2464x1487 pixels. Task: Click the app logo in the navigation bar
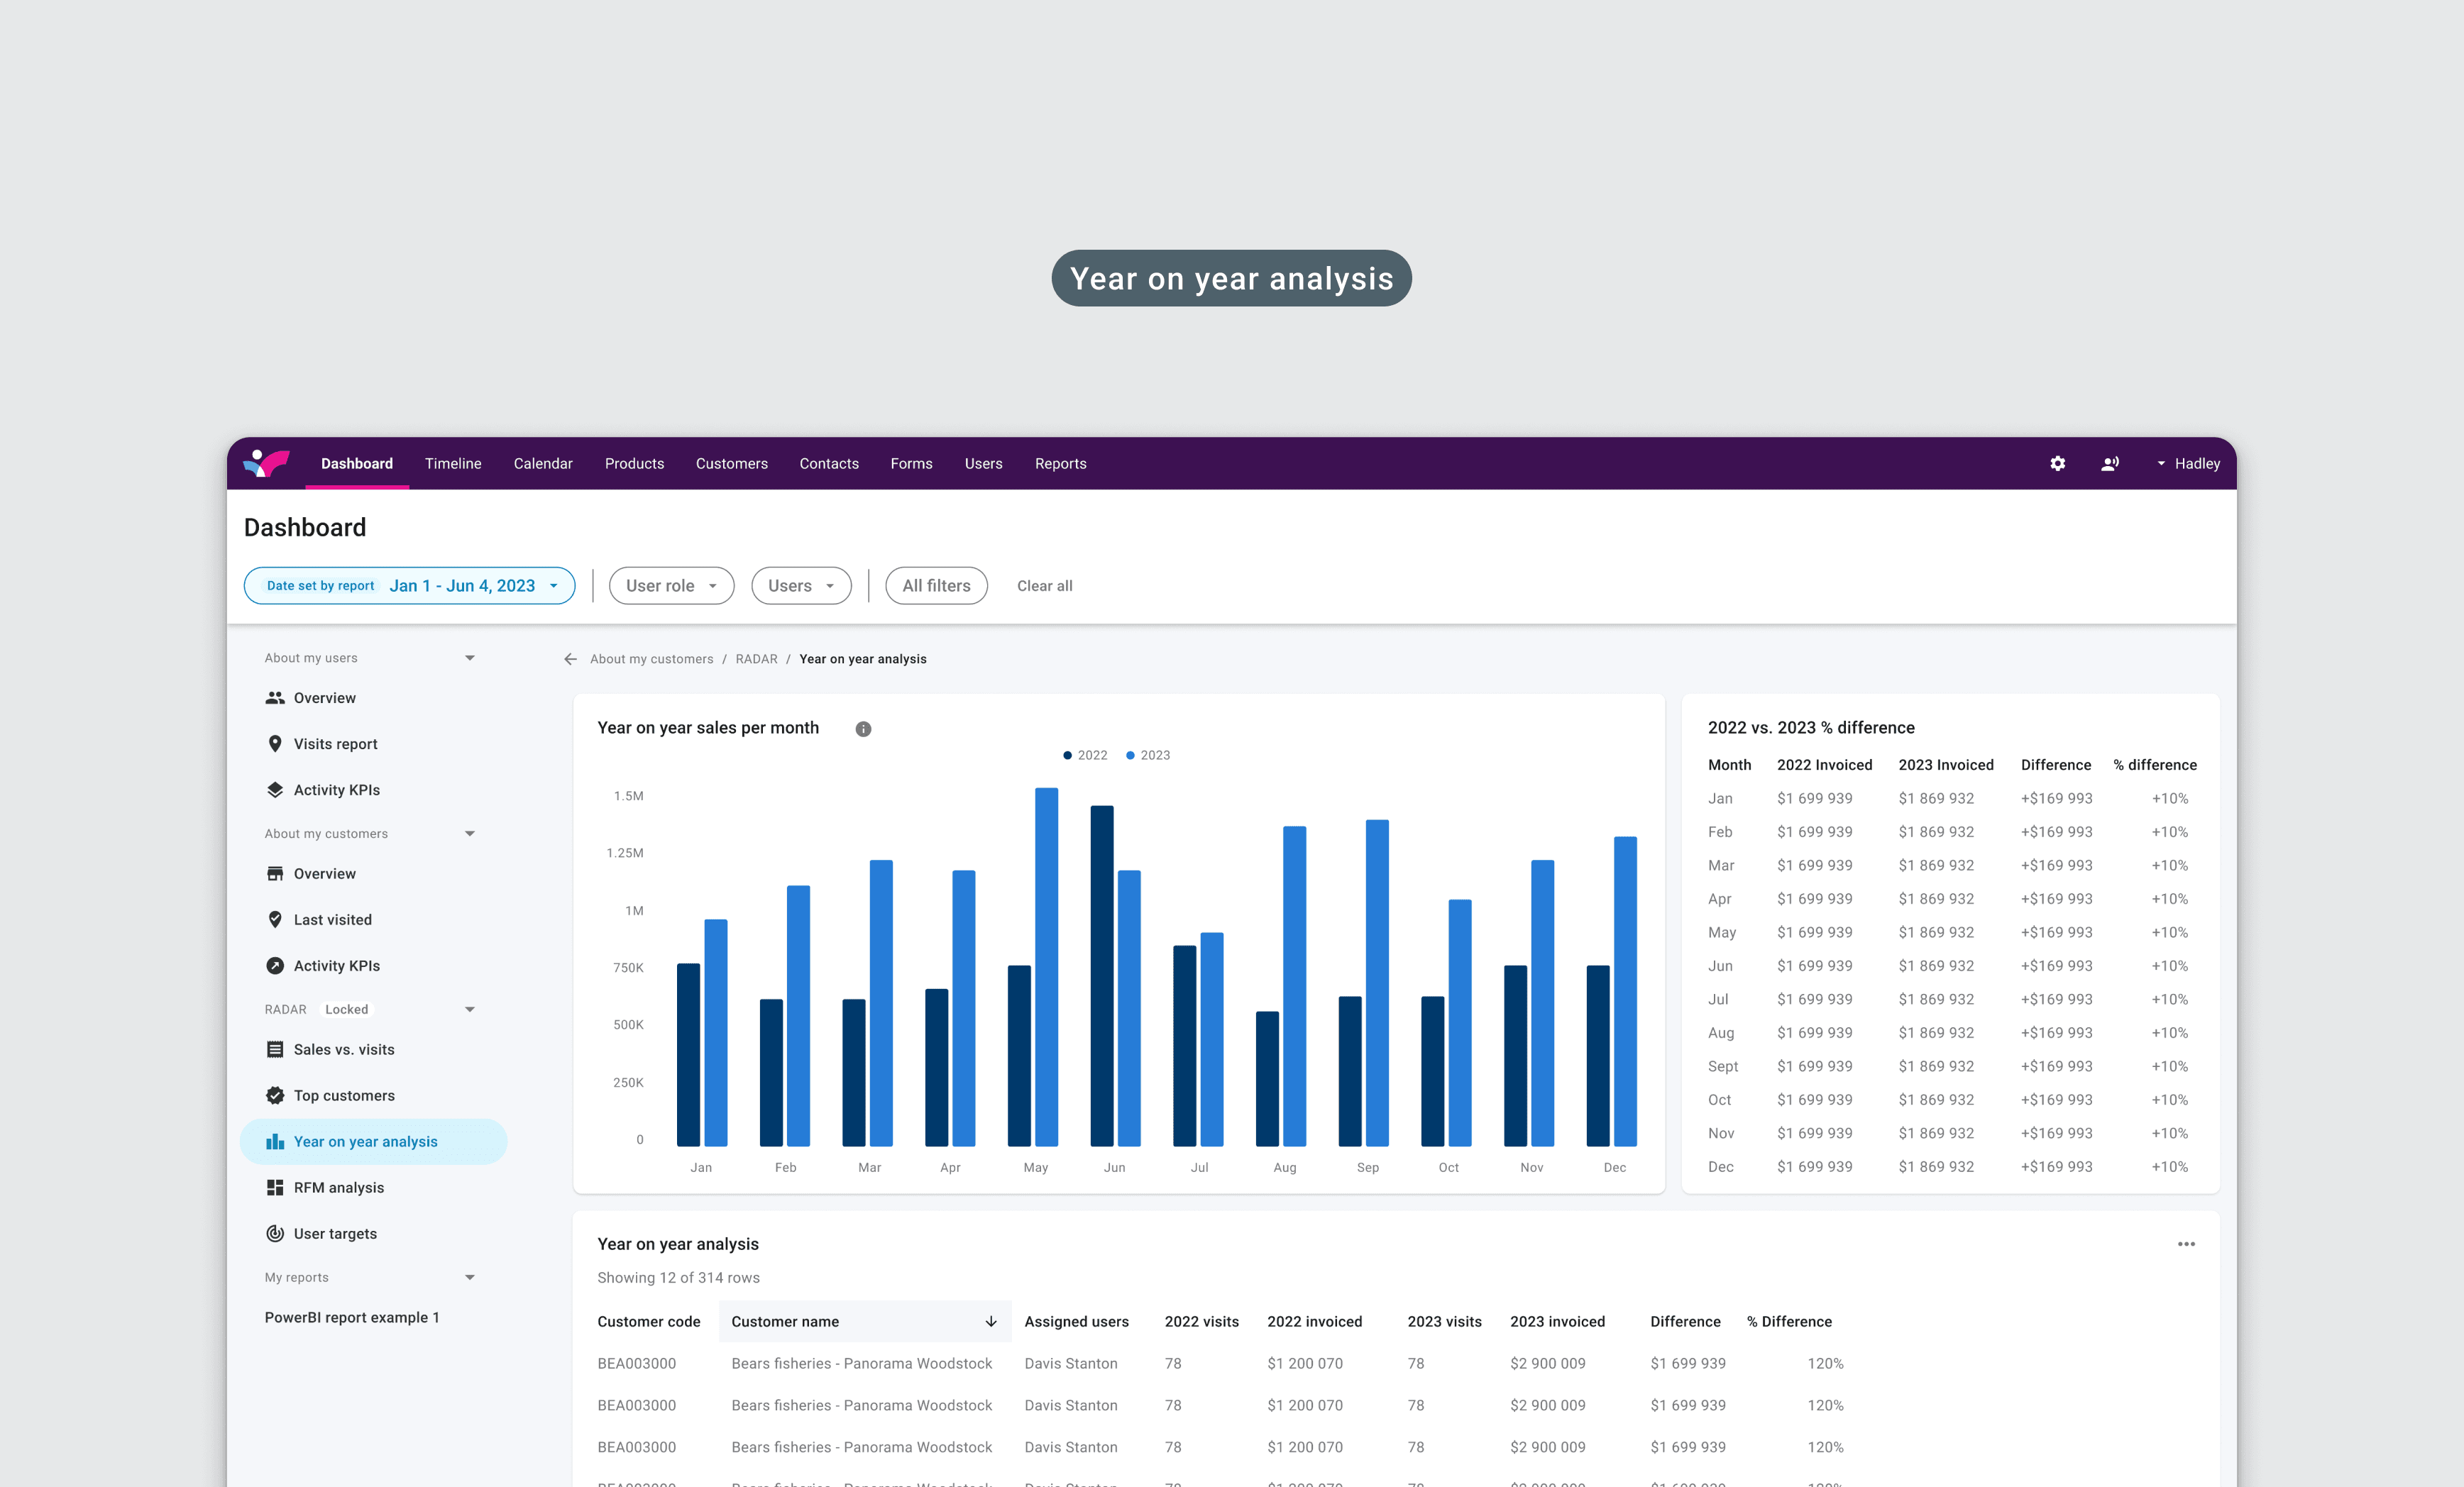(266, 463)
